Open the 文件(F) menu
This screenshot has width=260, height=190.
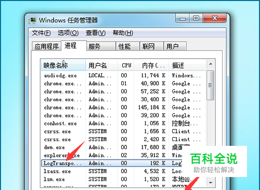[x=41, y=33]
